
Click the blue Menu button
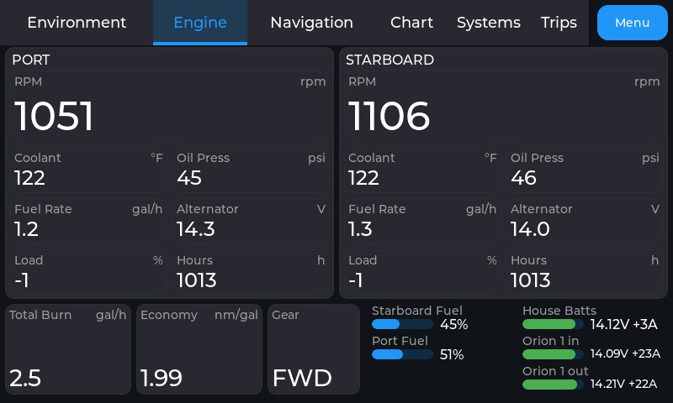point(633,23)
